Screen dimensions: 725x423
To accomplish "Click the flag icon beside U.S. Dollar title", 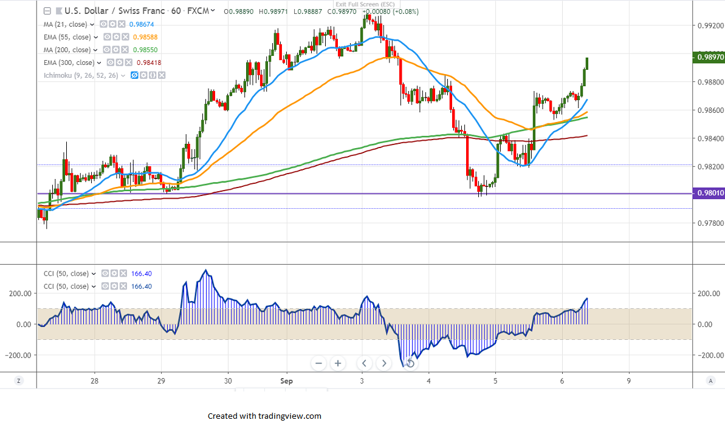I will (59, 11).
